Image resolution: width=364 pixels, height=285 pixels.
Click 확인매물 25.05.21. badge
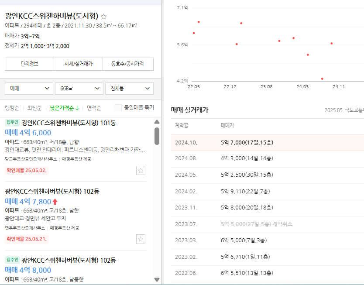pos(27,239)
